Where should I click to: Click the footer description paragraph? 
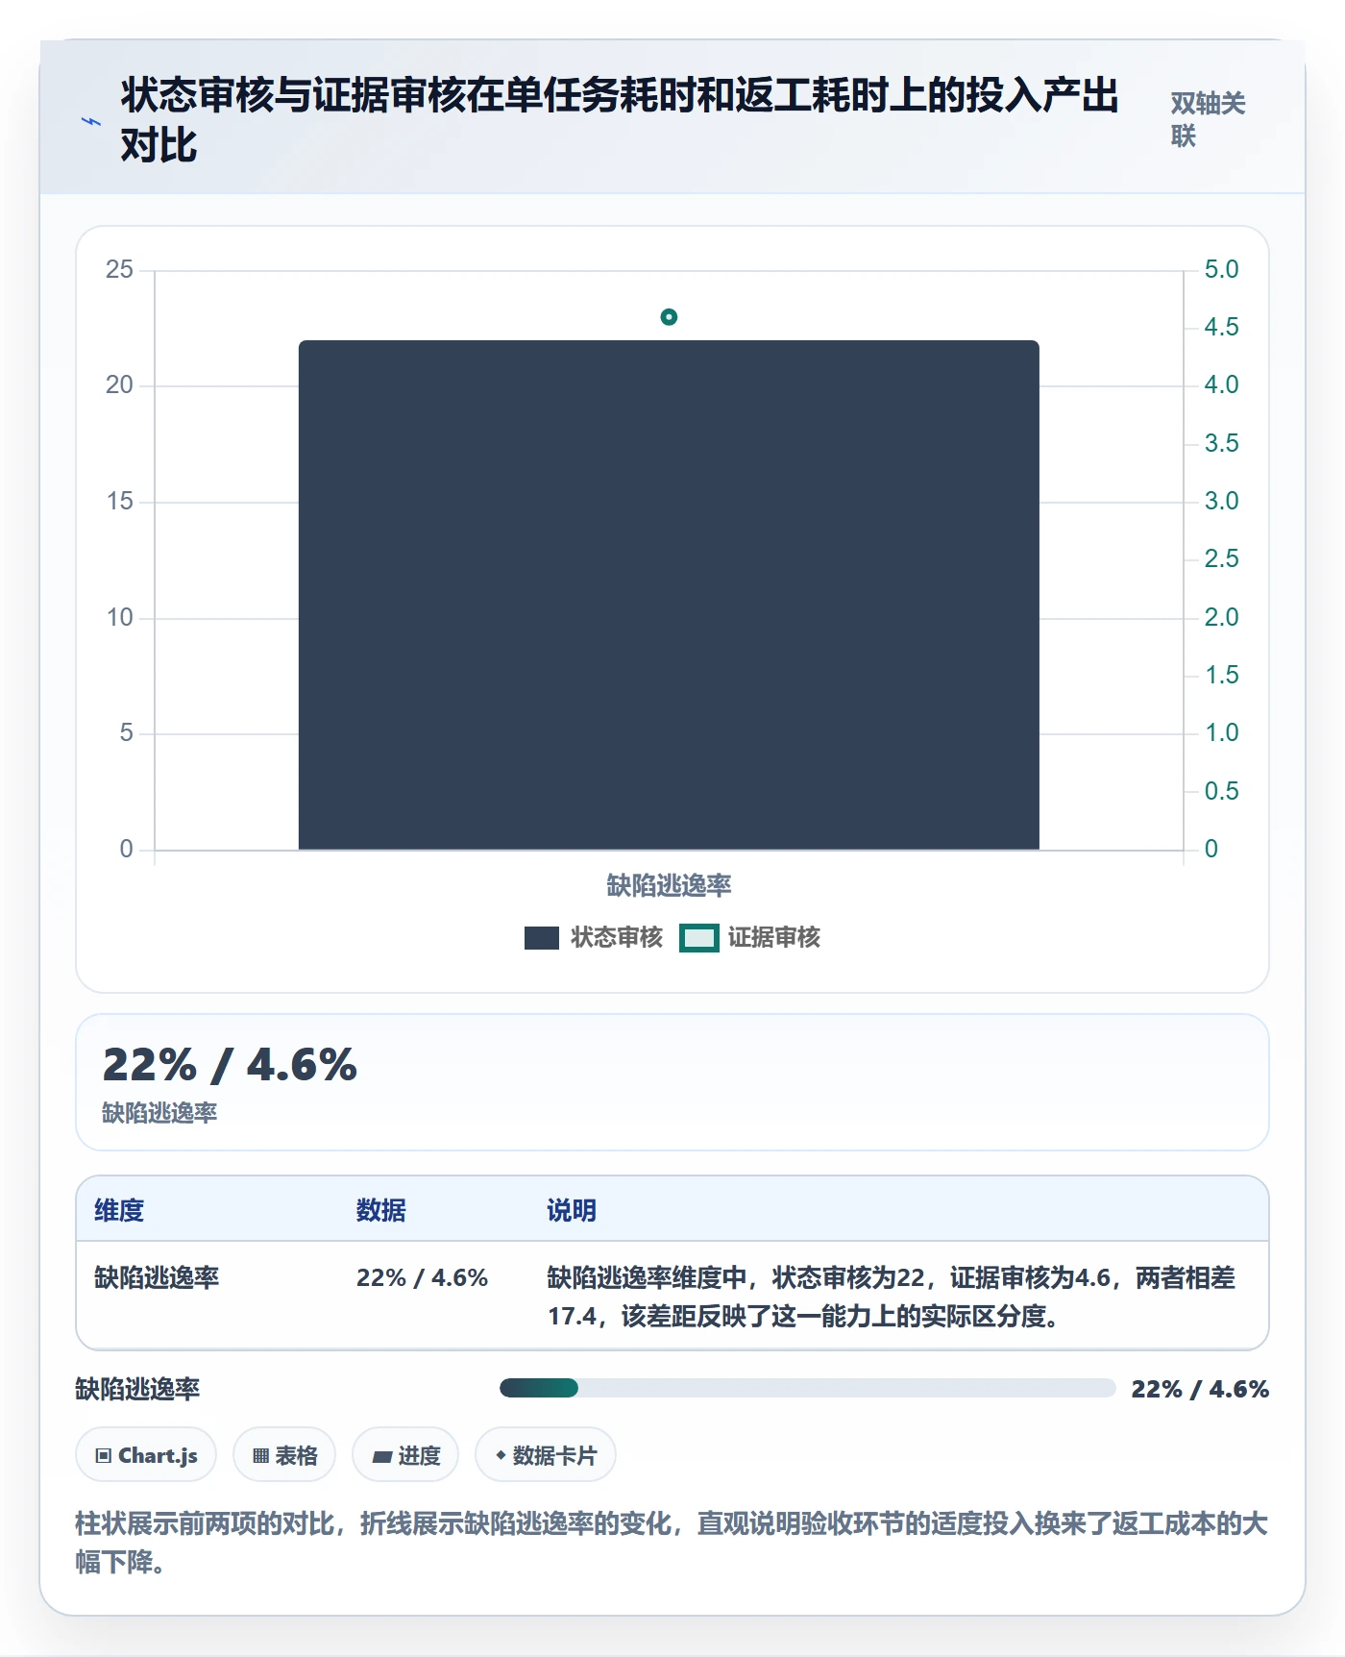[x=672, y=1543]
